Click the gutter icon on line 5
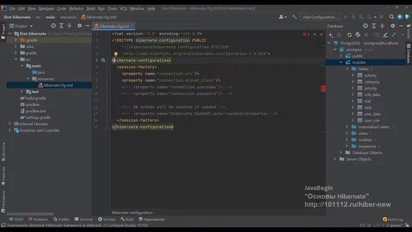This screenshot has height=232, width=412. [103, 60]
